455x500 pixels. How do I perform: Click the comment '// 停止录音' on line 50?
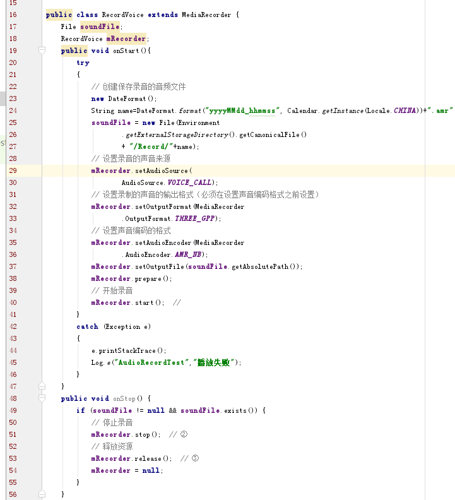click(x=112, y=422)
